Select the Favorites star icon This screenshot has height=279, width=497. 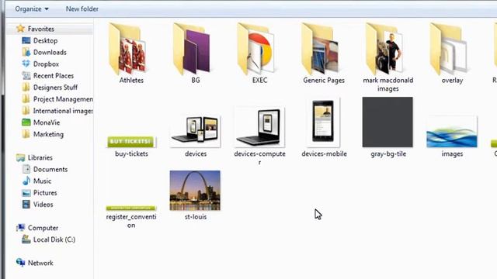21,29
